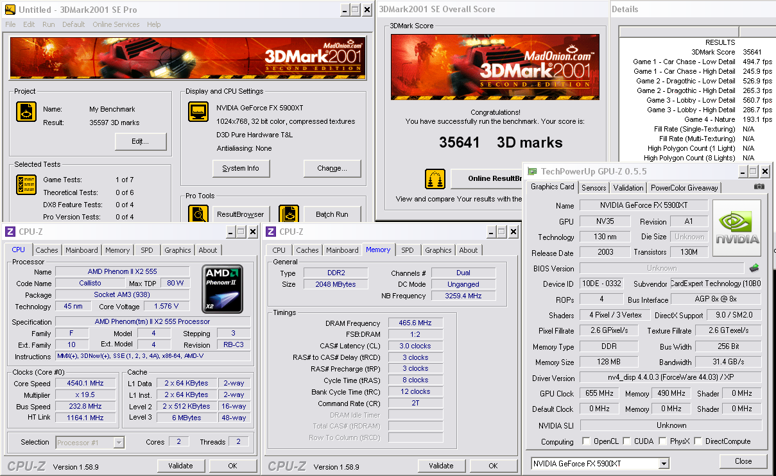The image size is (776, 476).
Task: Toggle the CUDA checkbox in GPU-Z
Action: [x=626, y=441]
